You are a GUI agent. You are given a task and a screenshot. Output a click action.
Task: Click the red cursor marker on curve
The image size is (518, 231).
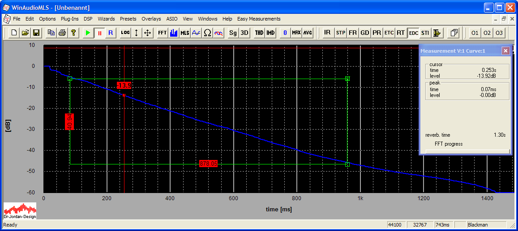tap(124, 95)
